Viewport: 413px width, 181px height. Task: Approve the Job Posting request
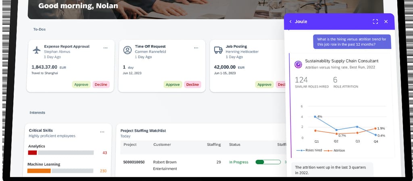coord(265,84)
